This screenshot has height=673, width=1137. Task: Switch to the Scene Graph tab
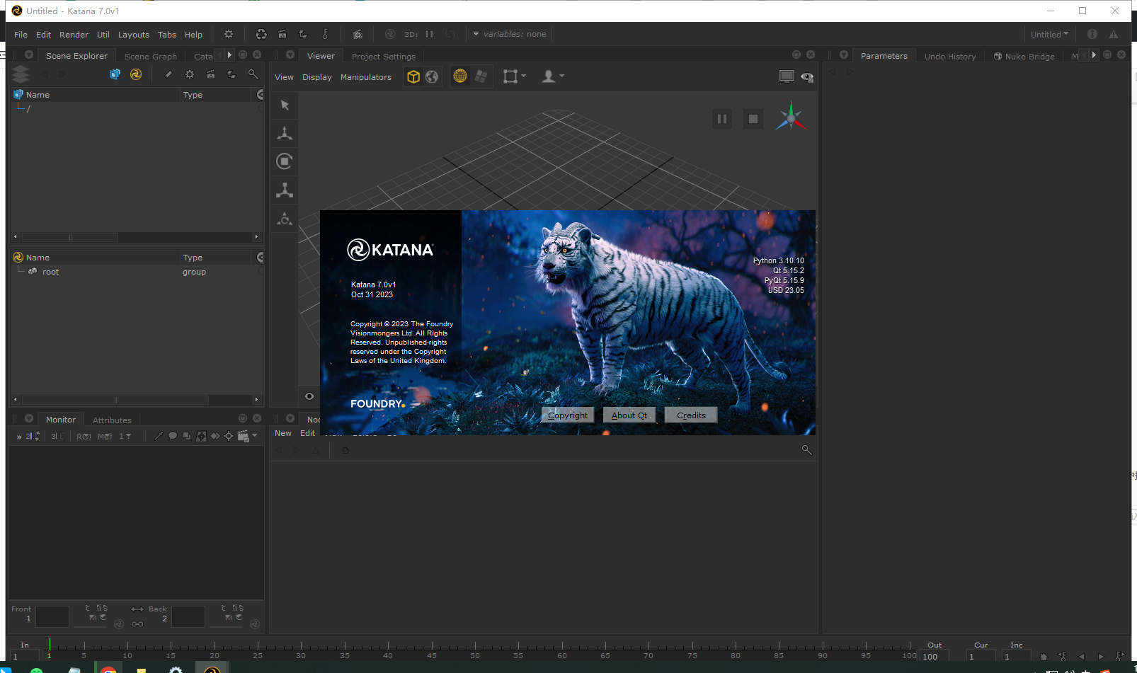pos(151,57)
